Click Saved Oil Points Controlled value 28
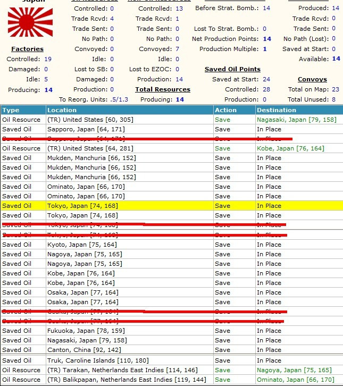The height and width of the screenshot is (386, 343). pos(266,89)
